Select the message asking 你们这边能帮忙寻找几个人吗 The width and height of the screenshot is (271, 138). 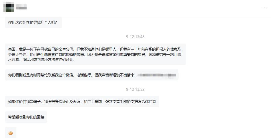[x=33, y=22]
